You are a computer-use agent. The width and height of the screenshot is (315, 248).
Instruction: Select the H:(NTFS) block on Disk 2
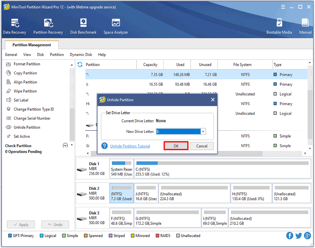[x=251, y=193]
